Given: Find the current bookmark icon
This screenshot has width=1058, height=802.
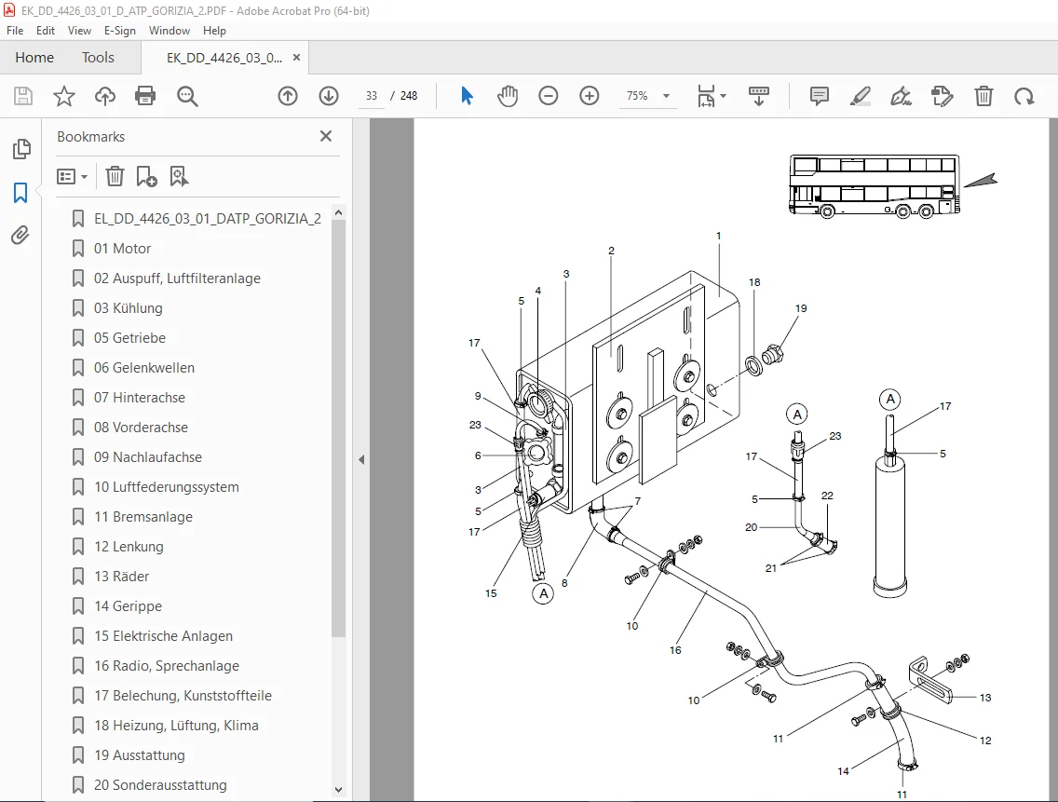Looking at the screenshot, I should click(x=179, y=176).
